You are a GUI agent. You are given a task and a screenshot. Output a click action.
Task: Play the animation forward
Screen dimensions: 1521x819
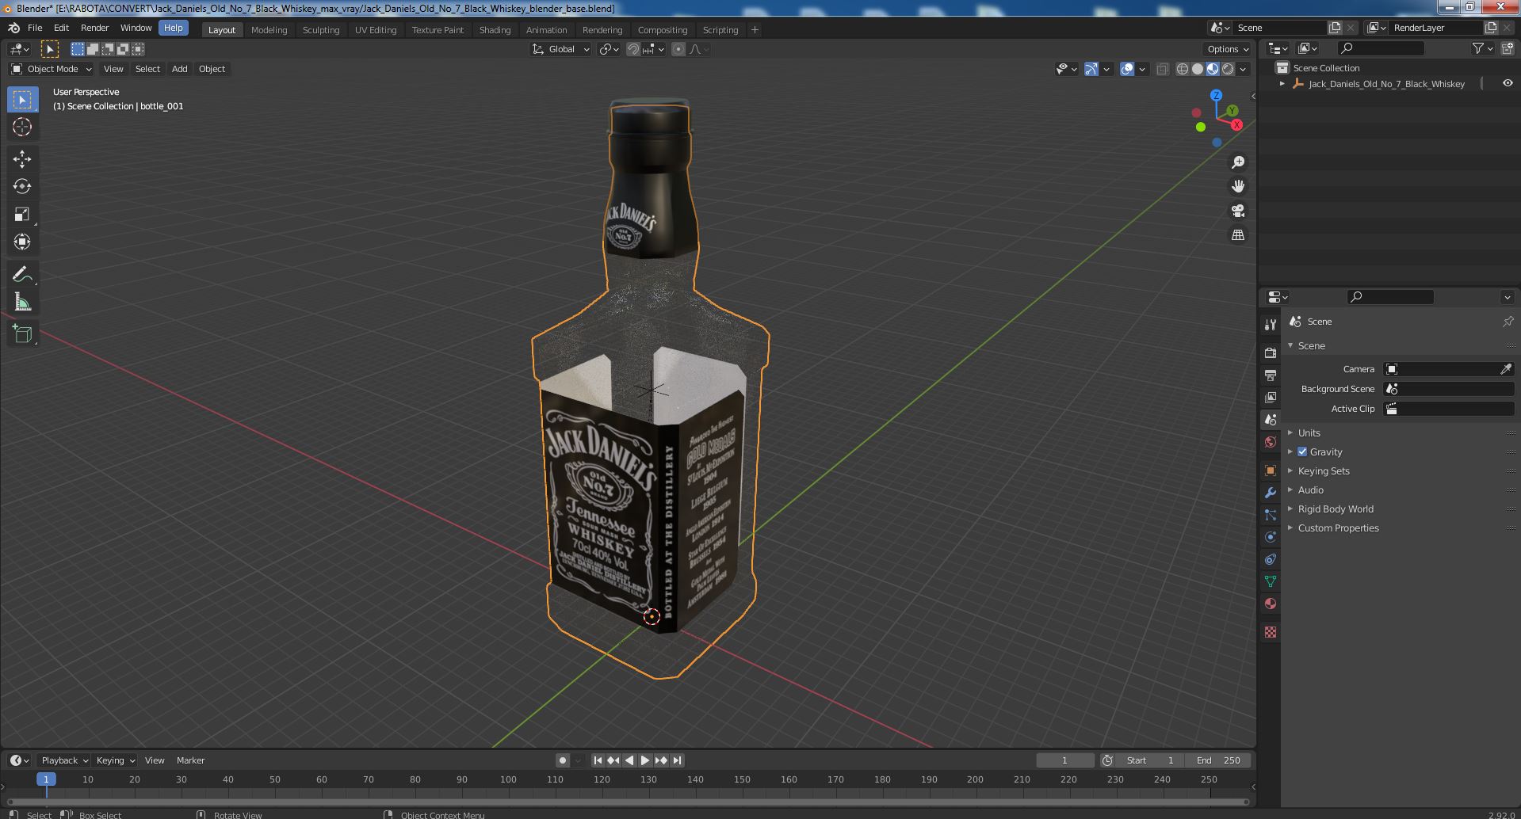645,760
